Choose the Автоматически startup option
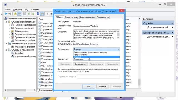The height and width of the screenshot is (100, 178). point(97,55)
